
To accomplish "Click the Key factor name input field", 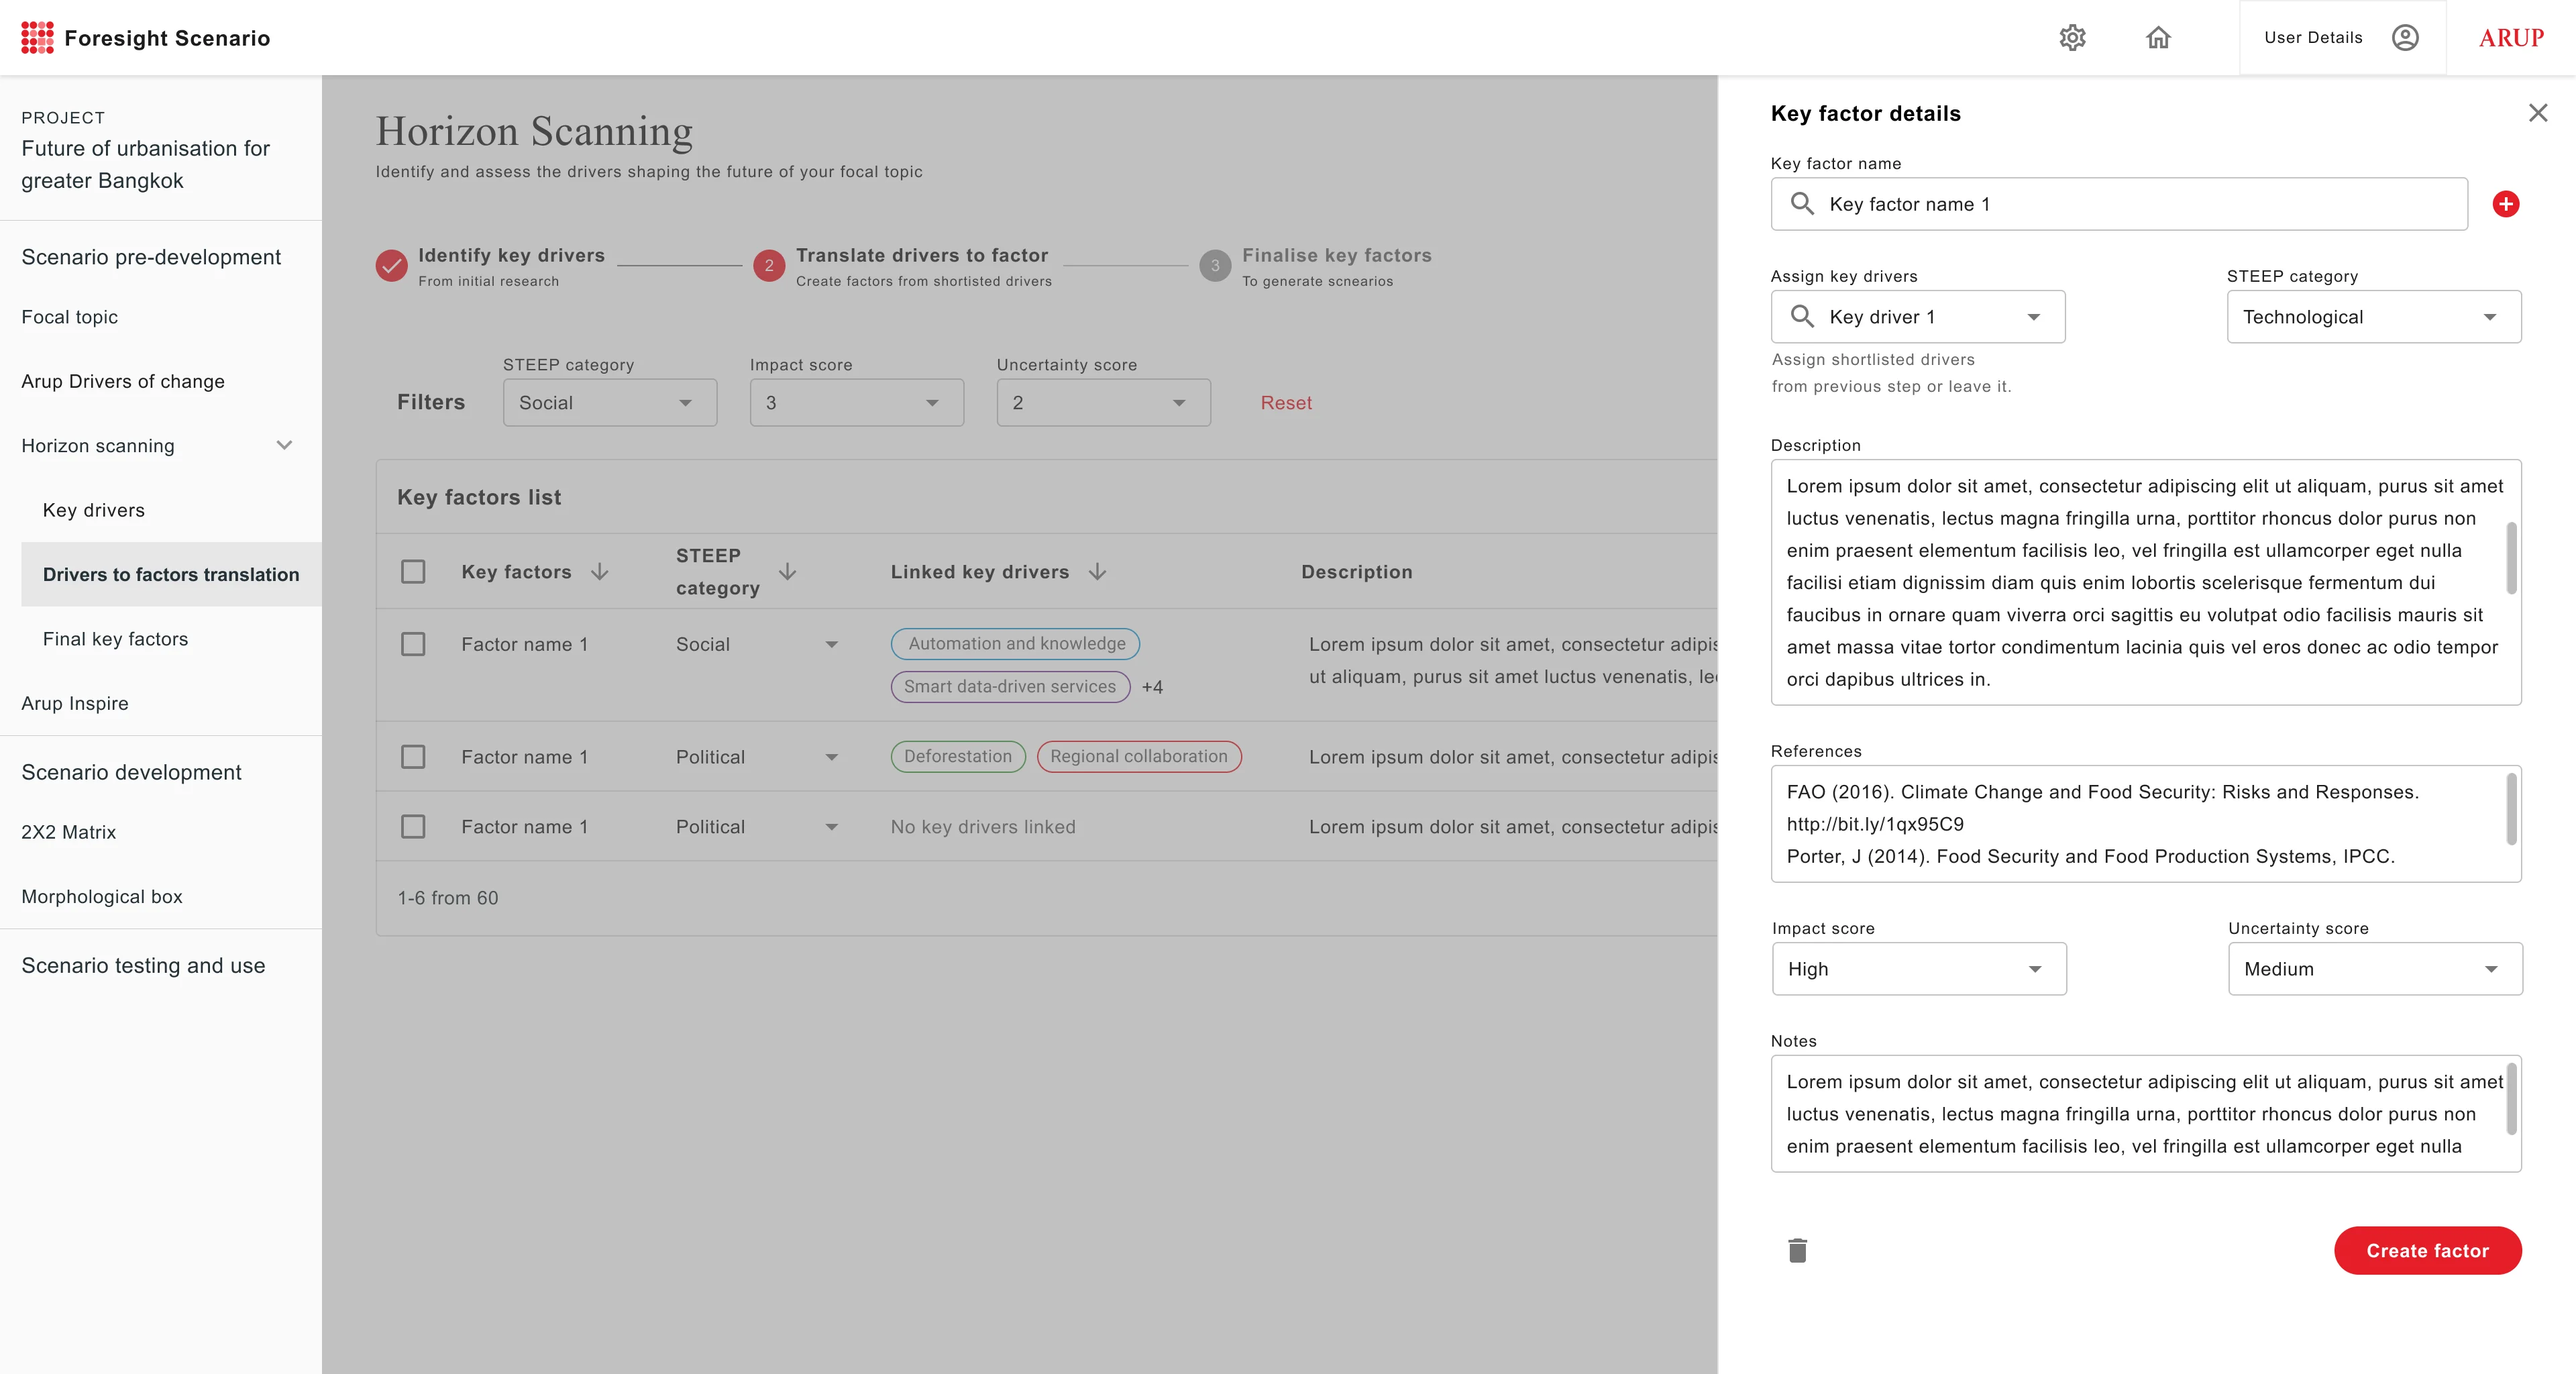I will click(x=2118, y=204).
